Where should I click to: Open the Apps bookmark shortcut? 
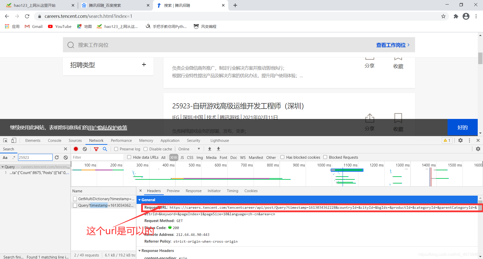[x=12, y=26]
